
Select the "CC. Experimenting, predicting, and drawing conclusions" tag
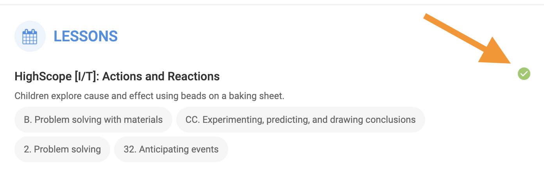click(300, 120)
